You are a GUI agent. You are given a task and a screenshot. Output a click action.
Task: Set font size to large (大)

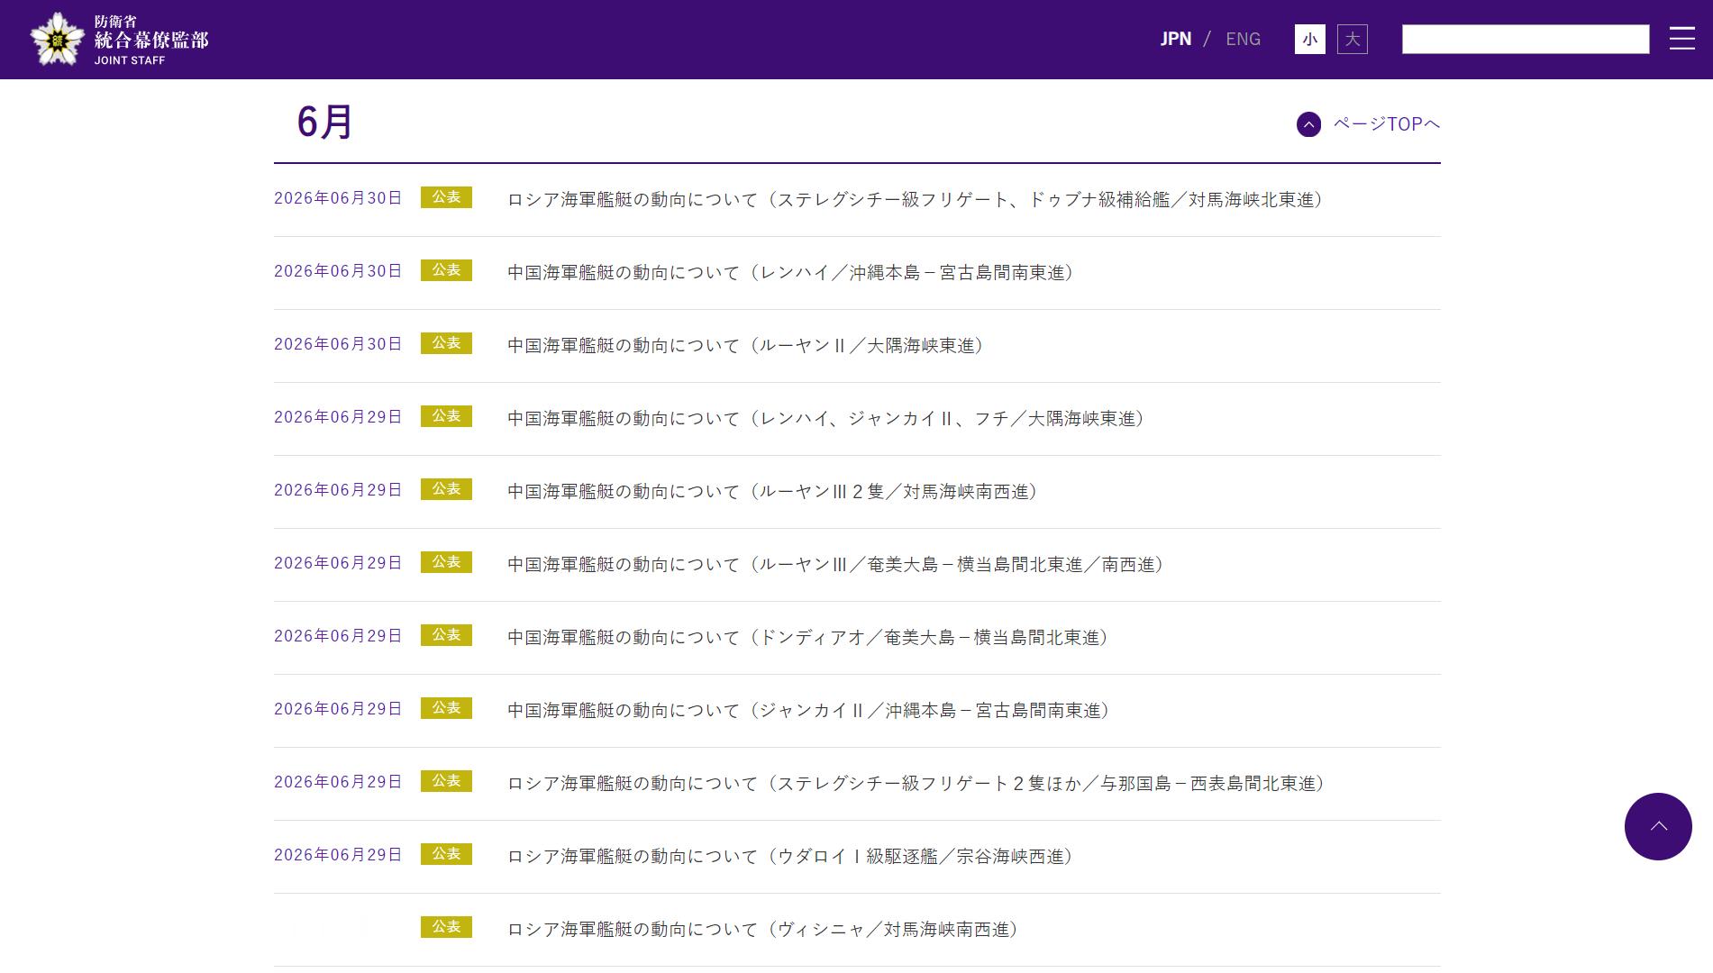1352,39
